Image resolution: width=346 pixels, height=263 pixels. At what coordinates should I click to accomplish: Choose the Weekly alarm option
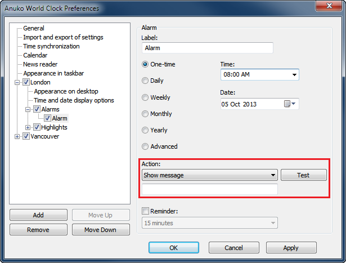pyautogui.click(x=146, y=97)
